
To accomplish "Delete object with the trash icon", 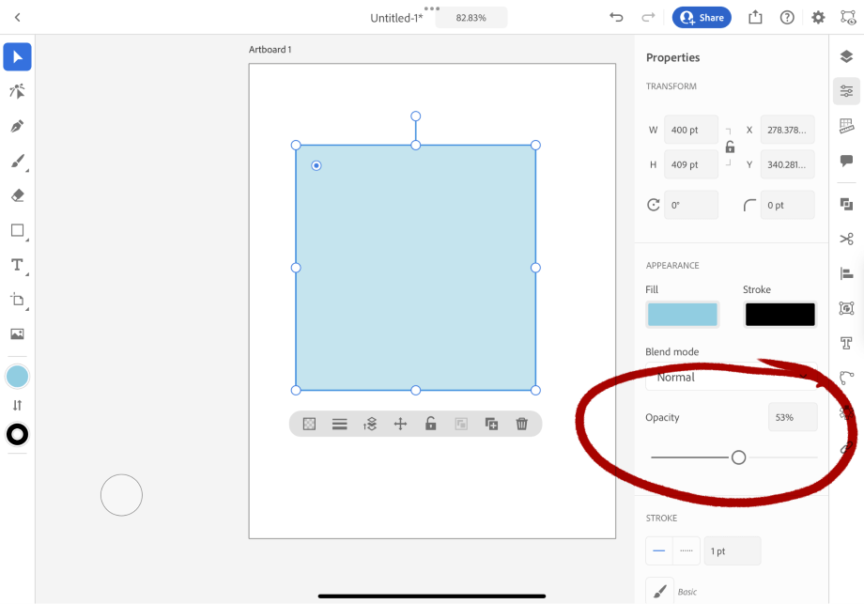I will pos(522,424).
